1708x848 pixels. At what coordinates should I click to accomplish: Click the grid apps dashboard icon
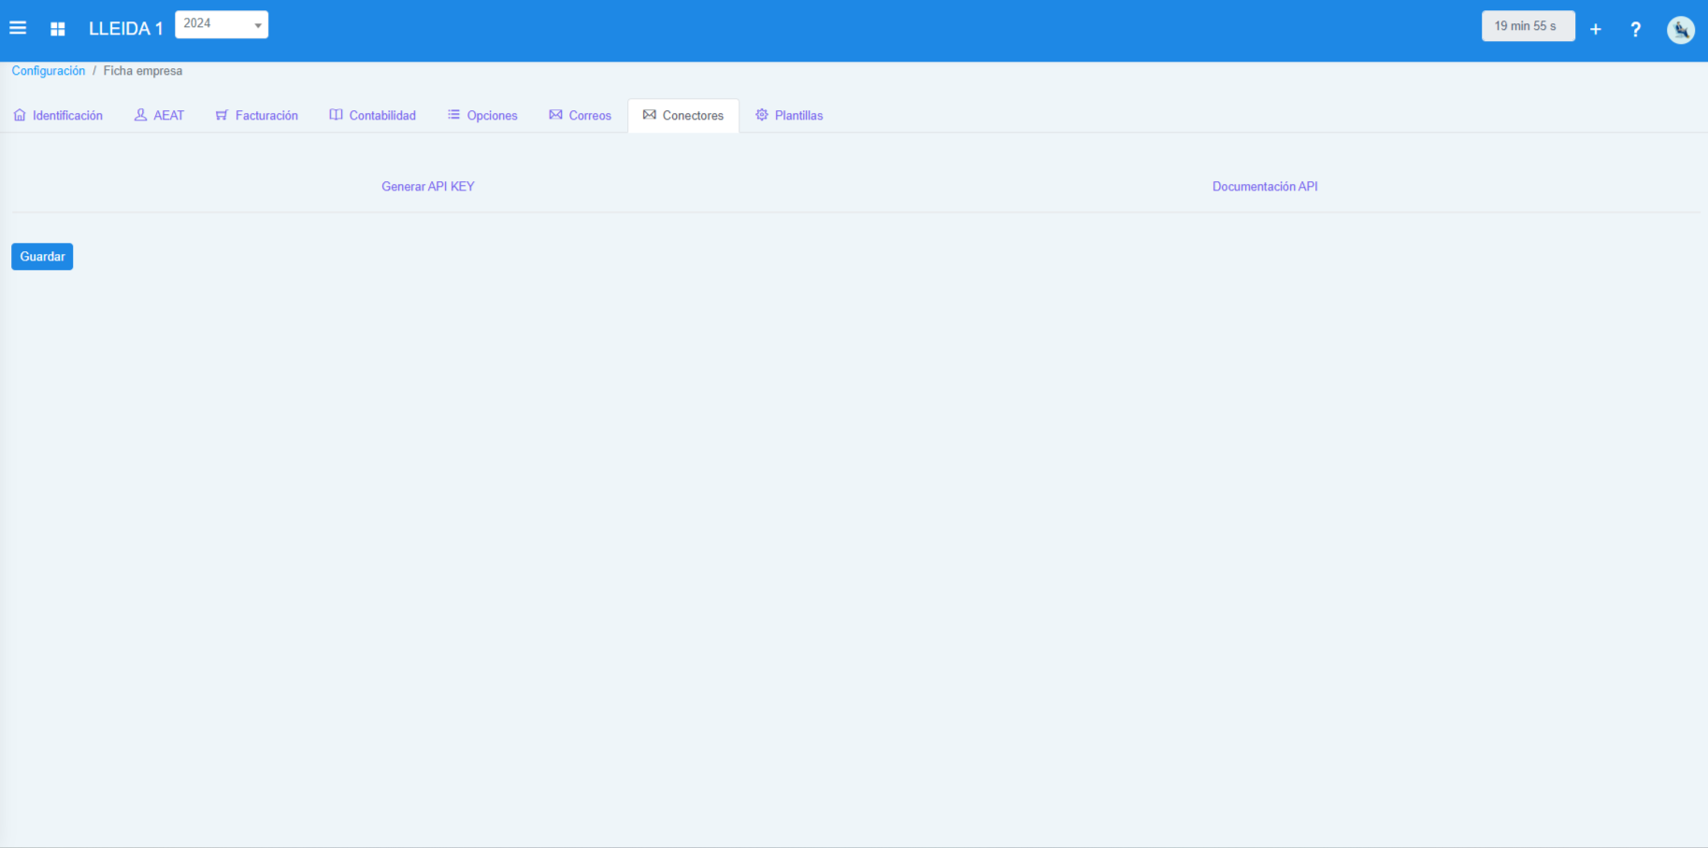pos(58,29)
